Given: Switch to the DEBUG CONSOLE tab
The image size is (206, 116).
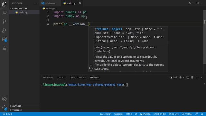Looking at the screenshot, I should (78, 78).
